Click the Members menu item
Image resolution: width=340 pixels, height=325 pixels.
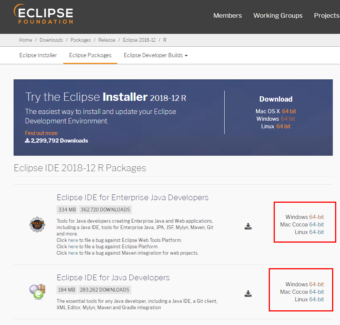(x=227, y=15)
